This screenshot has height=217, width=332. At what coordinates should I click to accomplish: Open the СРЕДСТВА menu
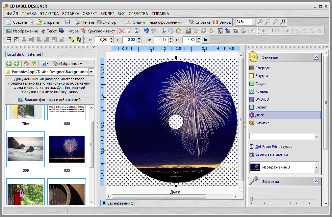coord(138,14)
